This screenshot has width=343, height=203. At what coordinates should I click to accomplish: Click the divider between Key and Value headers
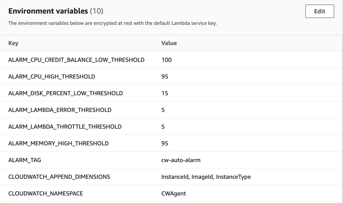point(153,43)
